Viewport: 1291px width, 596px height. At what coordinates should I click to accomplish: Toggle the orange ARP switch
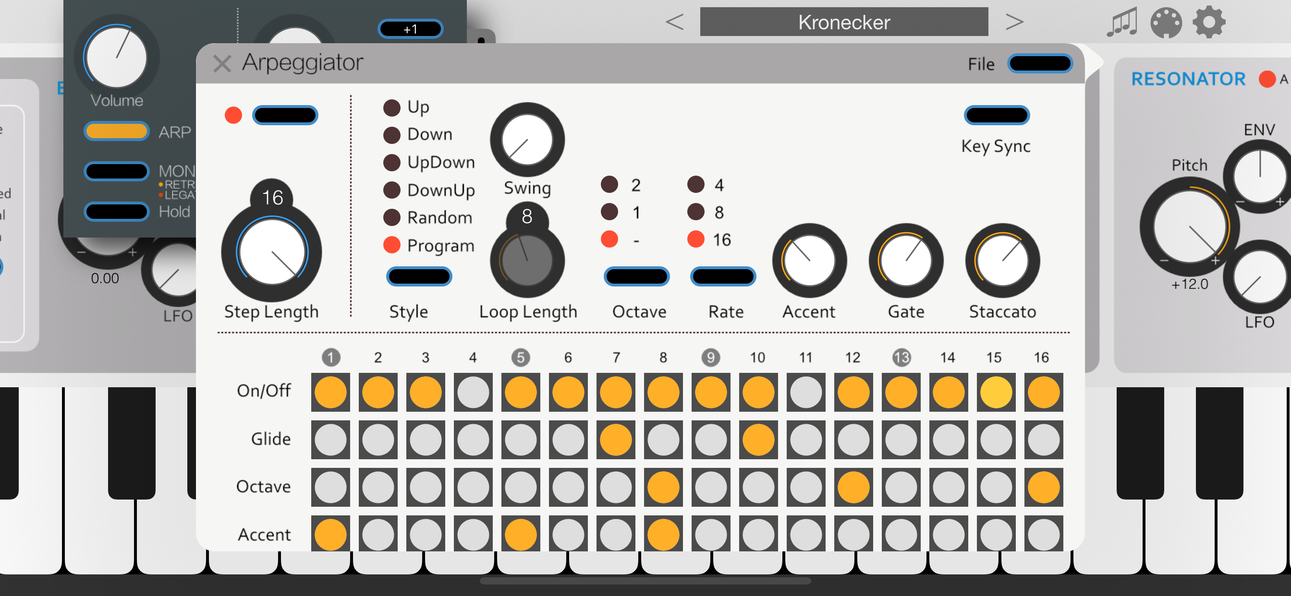click(x=116, y=131)
